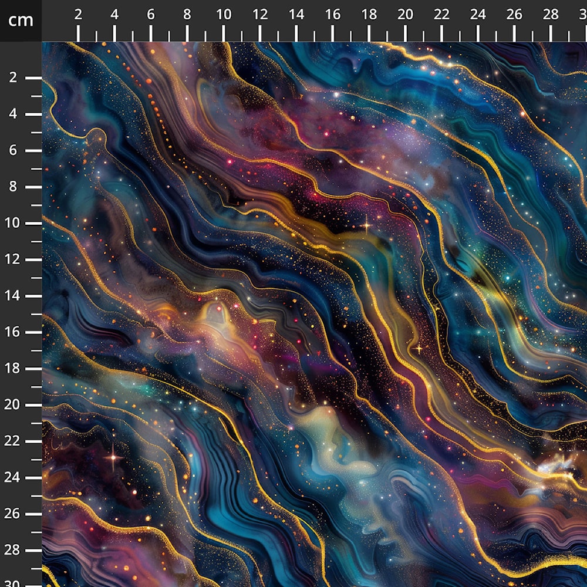The height and width of the screenshot is (587, 587).
Task: Click the 4 mark on the left ruler
Action: (x=14, y=114)
